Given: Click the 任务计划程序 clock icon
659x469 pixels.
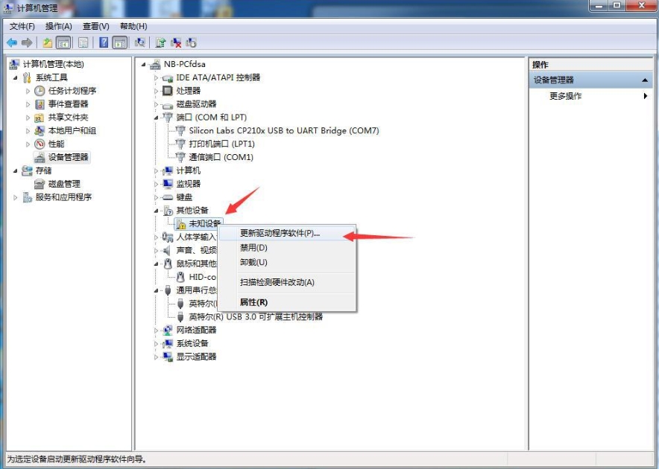Looking at the screenshot, I should click(40, 91).
